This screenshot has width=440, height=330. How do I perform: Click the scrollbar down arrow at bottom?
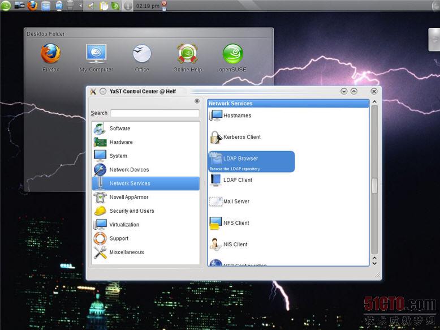(x=374, y=263)
